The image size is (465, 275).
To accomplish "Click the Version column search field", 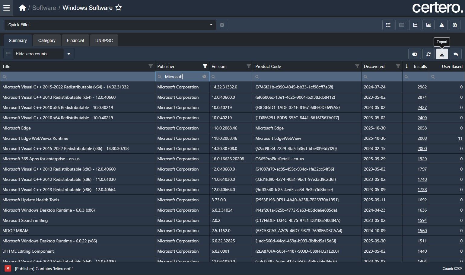I will coord(231,77).
